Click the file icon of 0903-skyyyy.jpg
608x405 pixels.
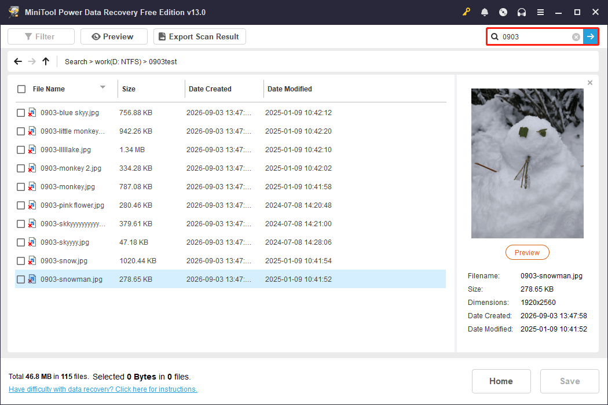point(32,242)
